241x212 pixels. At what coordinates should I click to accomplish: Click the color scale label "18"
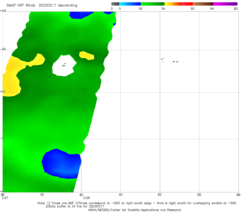(140, 8)
